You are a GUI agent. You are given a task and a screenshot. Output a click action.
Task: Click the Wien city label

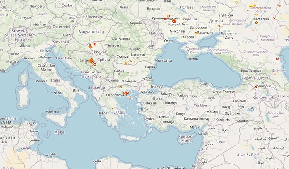tap(72, 18)
